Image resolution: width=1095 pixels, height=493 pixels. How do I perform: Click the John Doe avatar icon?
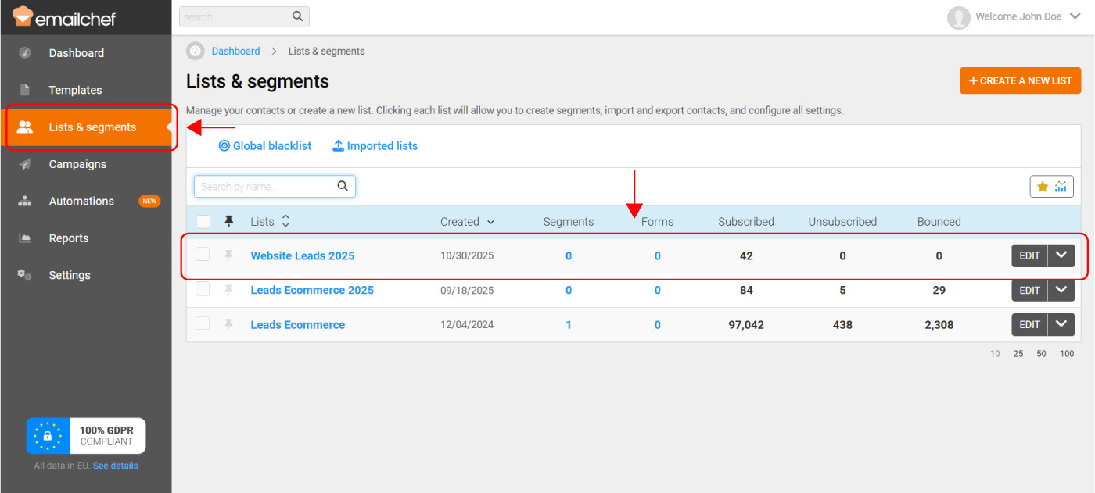[958, 17]
